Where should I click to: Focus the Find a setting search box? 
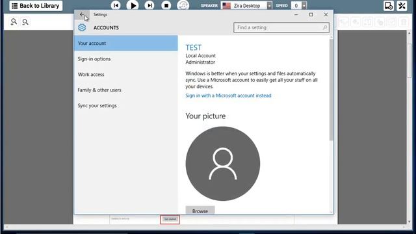coord(281,27)
